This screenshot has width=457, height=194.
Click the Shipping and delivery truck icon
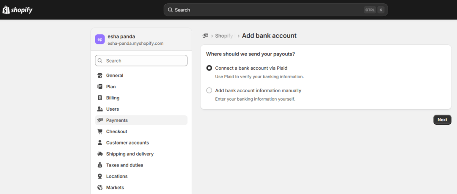click(x=100, y=154)
